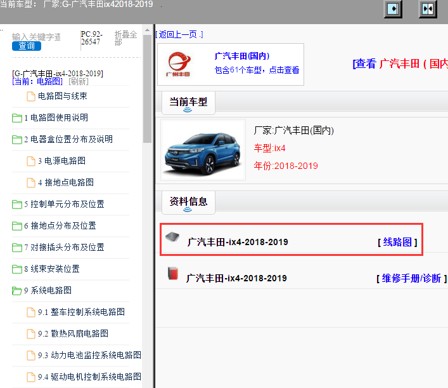This screenshot has height=388, width=448.
Task: Open 4 接地点电路图 document
Action: click(x=66, y=182)
